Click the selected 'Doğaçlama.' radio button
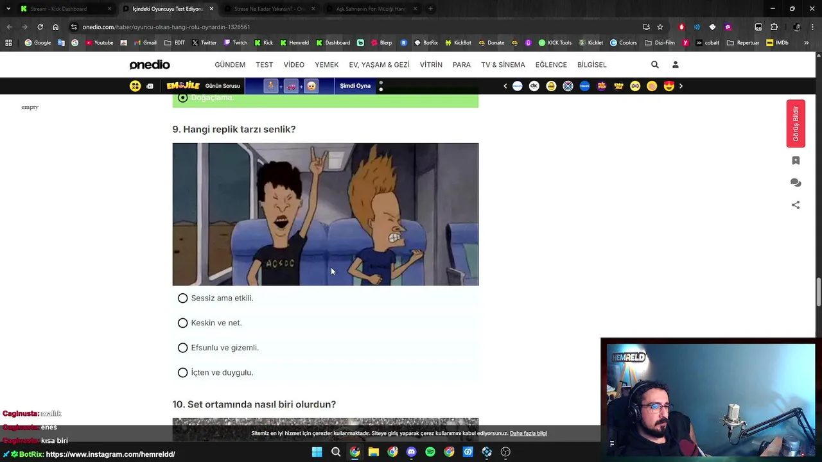 pos(183,98)
